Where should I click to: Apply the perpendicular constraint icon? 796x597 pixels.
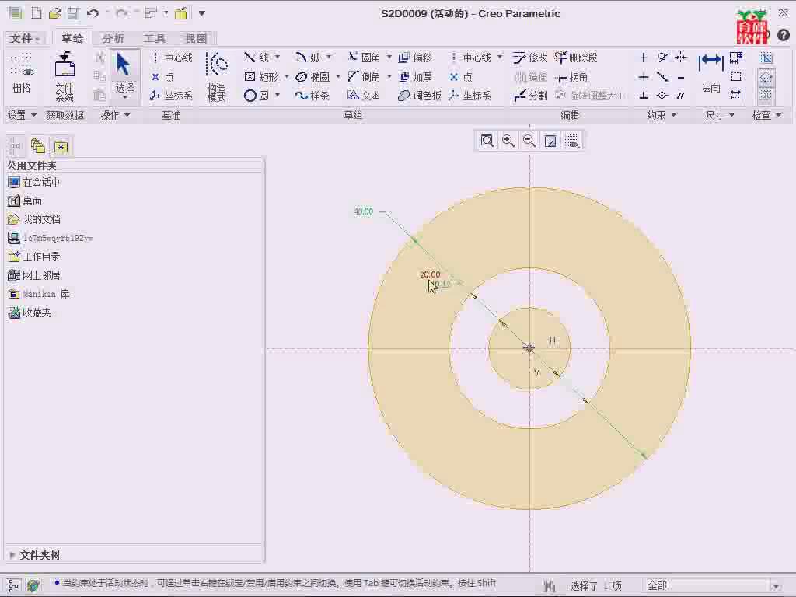click(643, 96)
